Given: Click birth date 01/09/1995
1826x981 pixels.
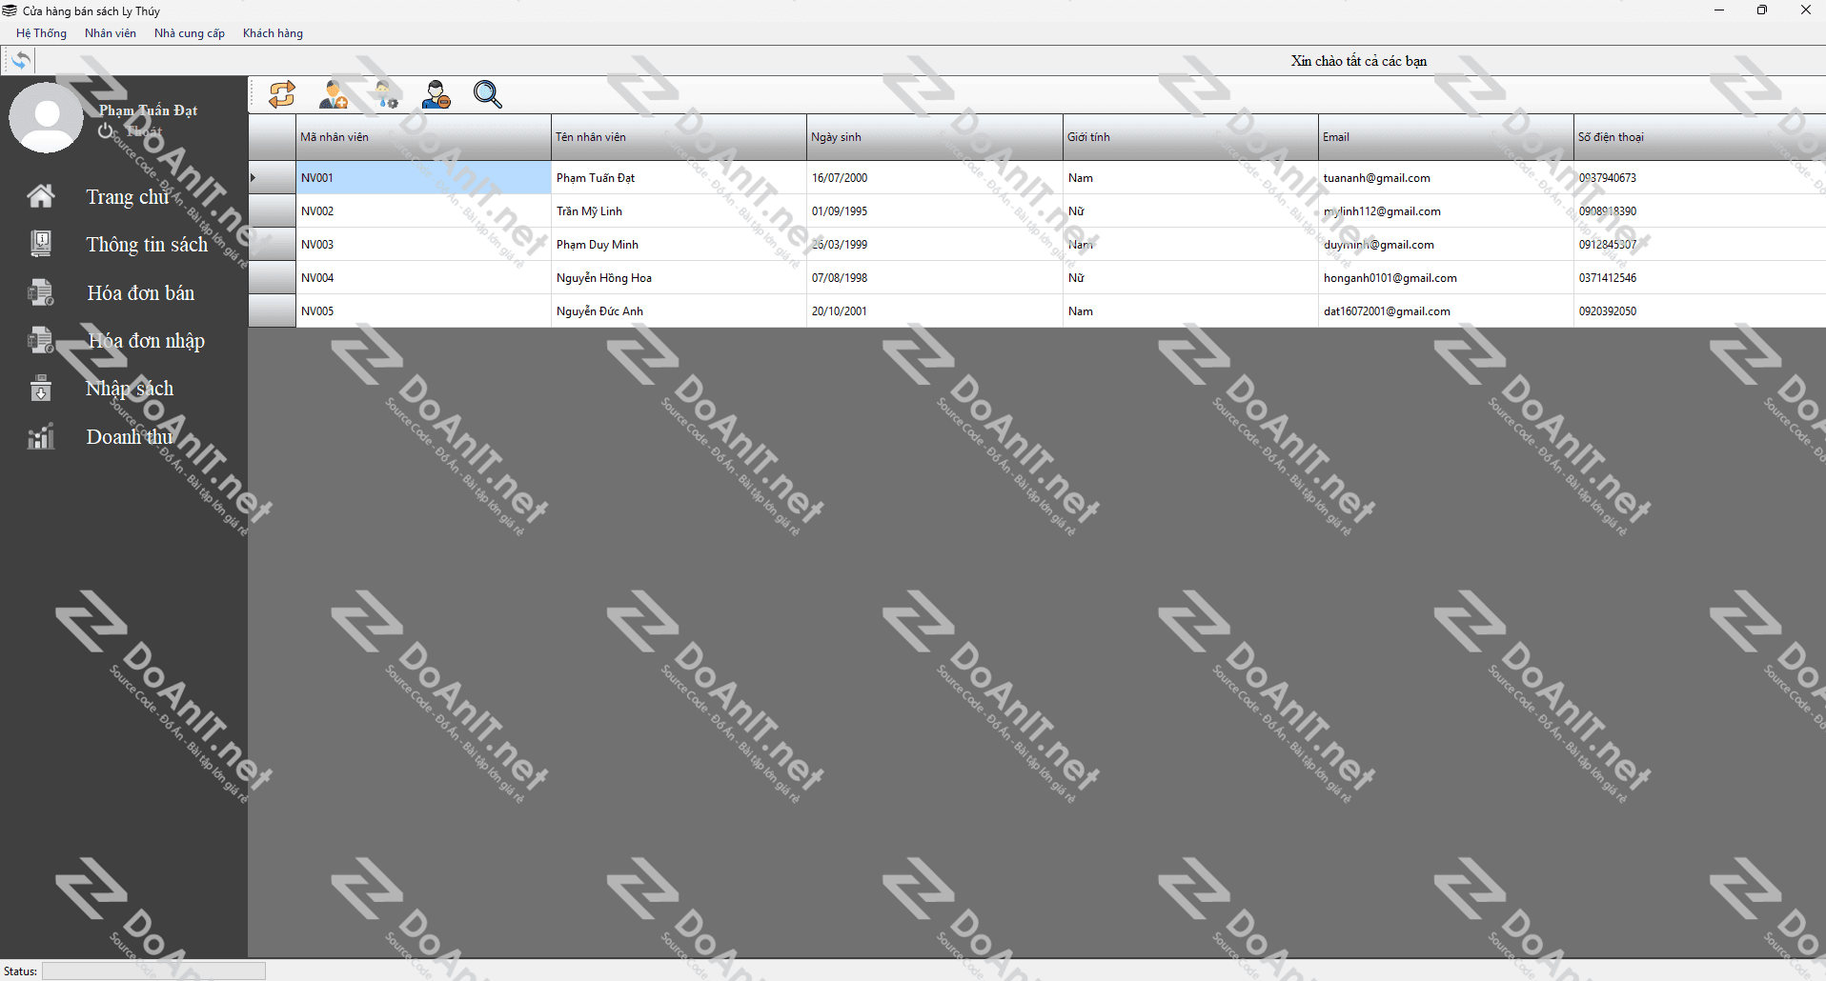Looking at the screenshot, I should coord(934,210).
